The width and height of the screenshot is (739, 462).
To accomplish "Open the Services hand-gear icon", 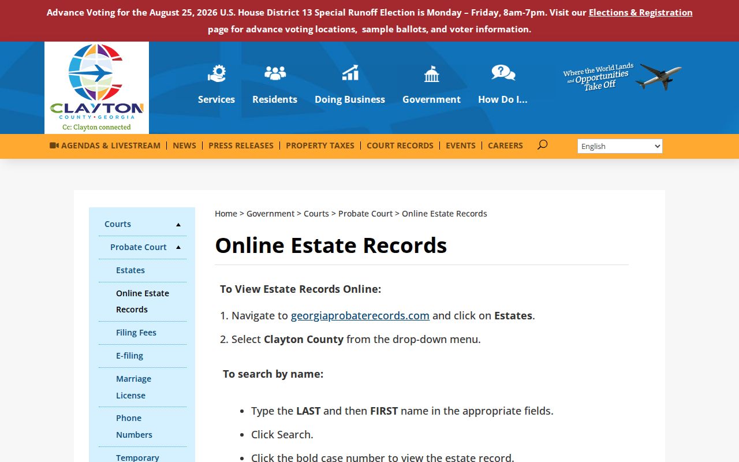I will (217, 73).
